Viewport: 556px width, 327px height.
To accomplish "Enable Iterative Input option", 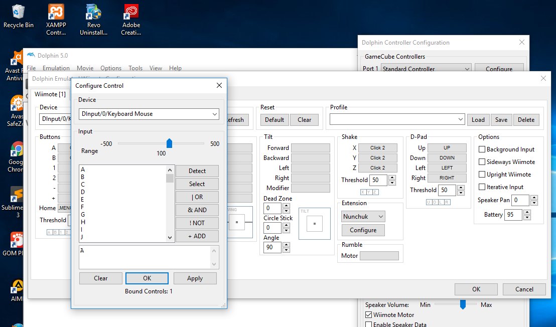I will [482, 187].
